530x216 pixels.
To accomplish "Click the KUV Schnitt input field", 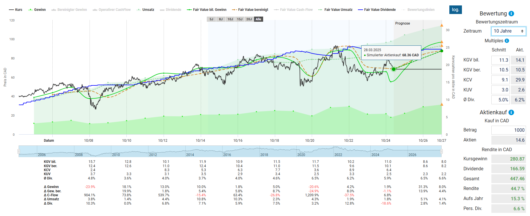I will click(500, 90).
